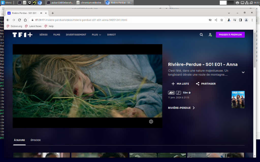Click the AD audio description badge

click(x=171, y=93)
